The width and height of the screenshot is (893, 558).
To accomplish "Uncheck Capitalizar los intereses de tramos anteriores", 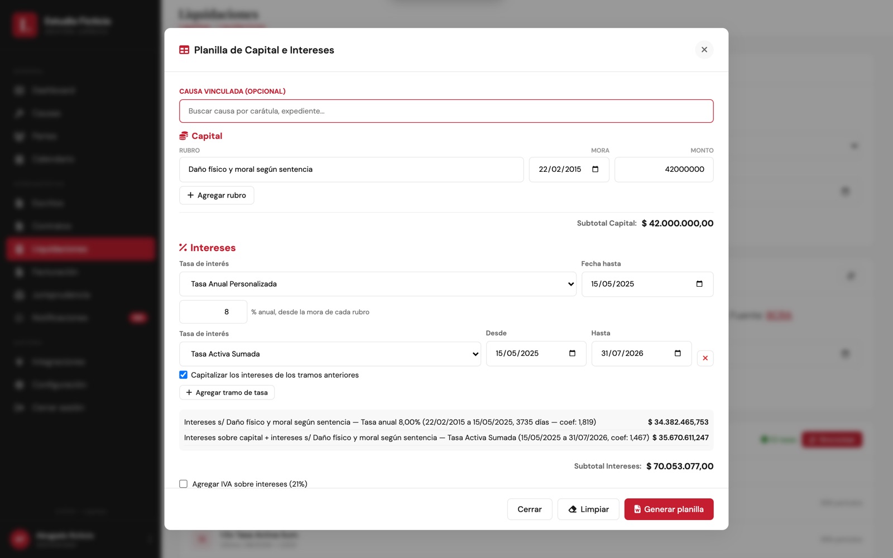I will 183,375.
